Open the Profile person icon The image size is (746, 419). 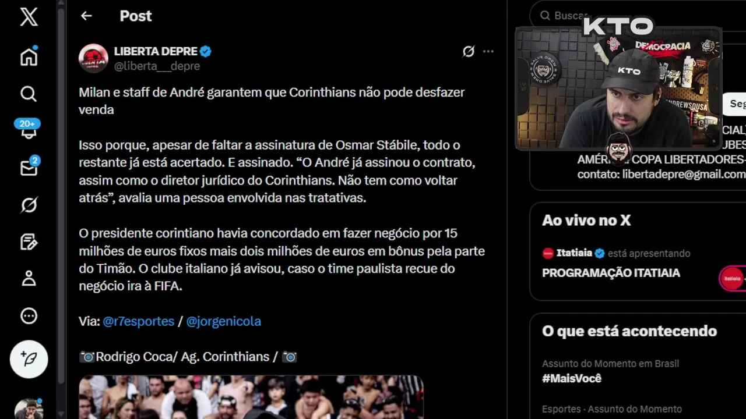29,278
